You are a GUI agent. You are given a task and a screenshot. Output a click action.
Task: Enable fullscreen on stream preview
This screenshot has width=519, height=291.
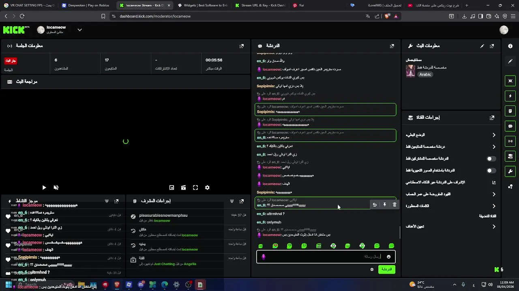click(x=195, y=188)
